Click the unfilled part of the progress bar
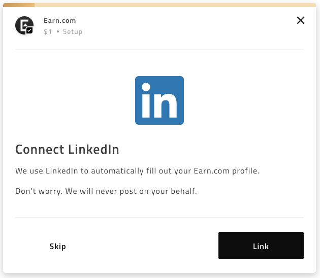Image resolution: width=320 pixels, height=278 pixels. (x=175, y=5)
